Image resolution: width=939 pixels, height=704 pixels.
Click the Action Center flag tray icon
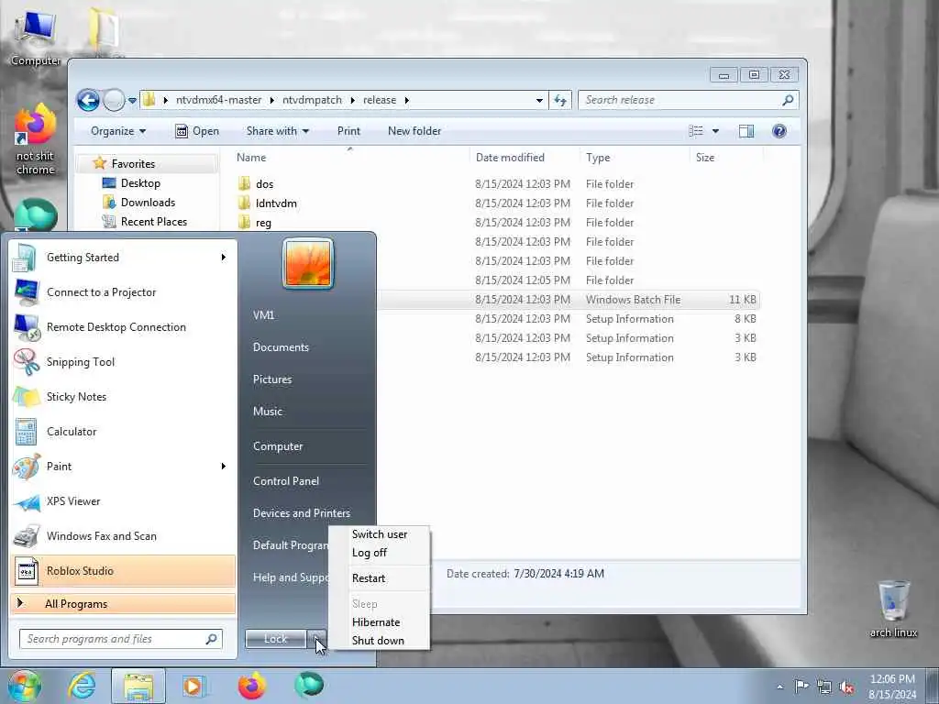[801, 686]
